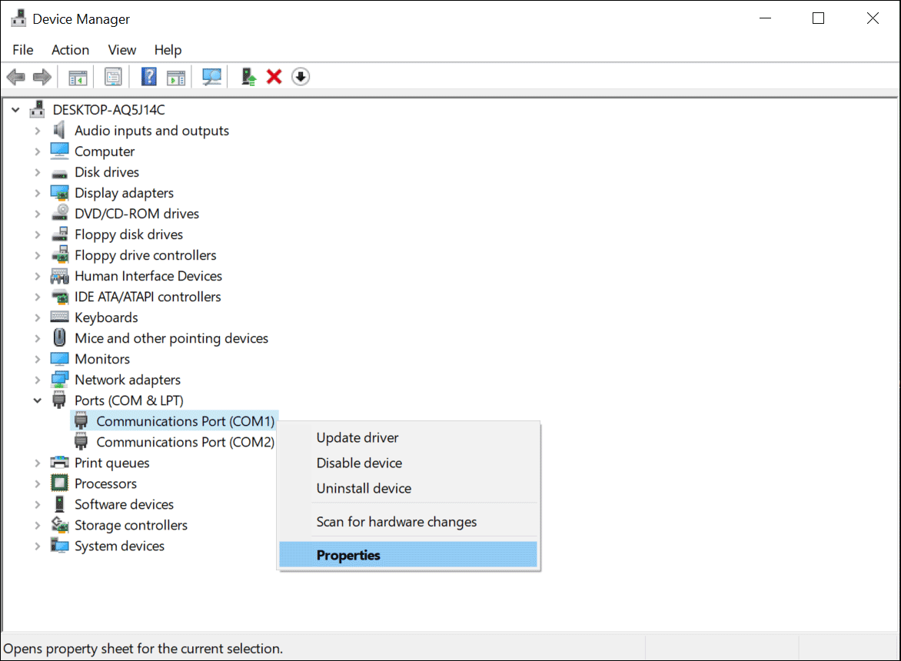Image resolution: width=901 pixels, height=661 pixels.
Task: Click the Scan for hardware changes toolbar icon
Action: click(x=211, y=76)
